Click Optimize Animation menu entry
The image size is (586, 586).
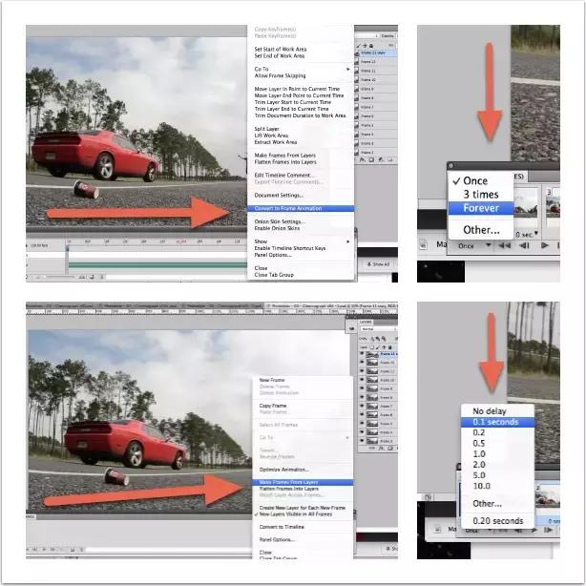coord(283,470)
